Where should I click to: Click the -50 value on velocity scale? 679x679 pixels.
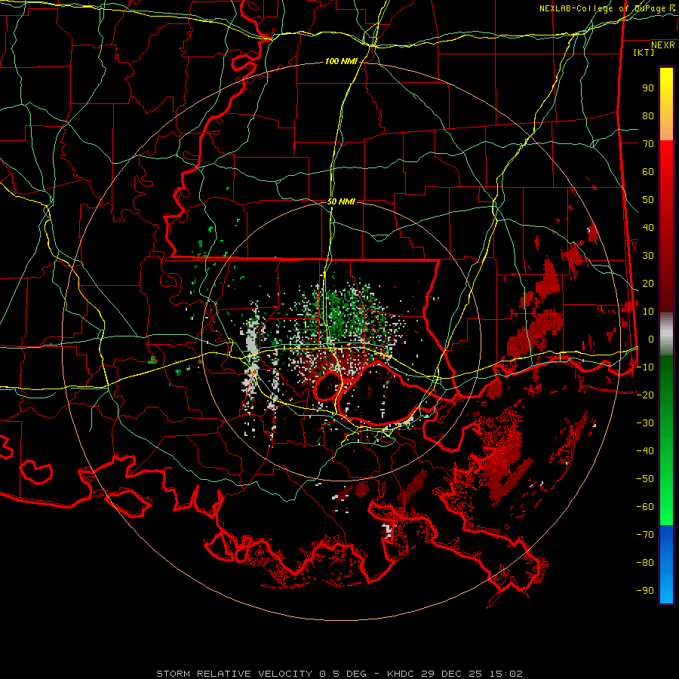[x=645, y=479]
